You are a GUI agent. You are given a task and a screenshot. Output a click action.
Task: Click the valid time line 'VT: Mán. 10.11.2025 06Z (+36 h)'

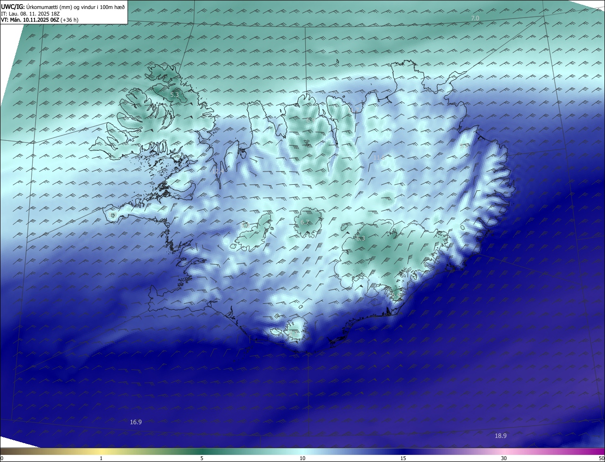coord(39,20)
